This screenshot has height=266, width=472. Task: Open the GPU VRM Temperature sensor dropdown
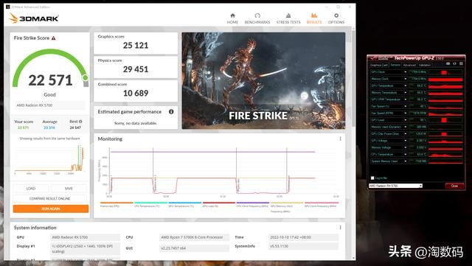(406, 99)
